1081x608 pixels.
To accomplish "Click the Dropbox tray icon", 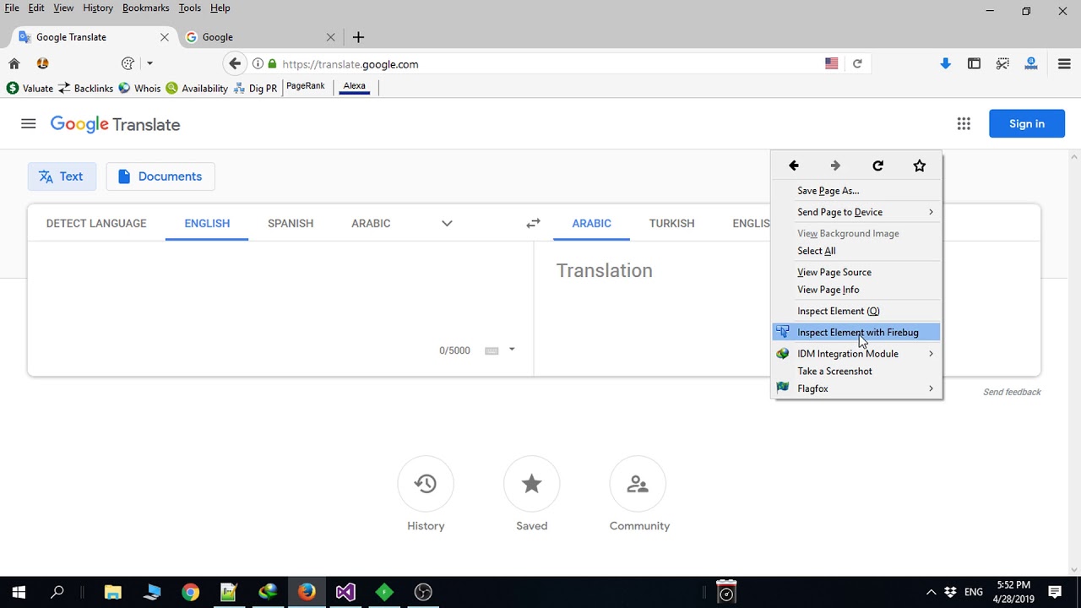I will [951, 592].
